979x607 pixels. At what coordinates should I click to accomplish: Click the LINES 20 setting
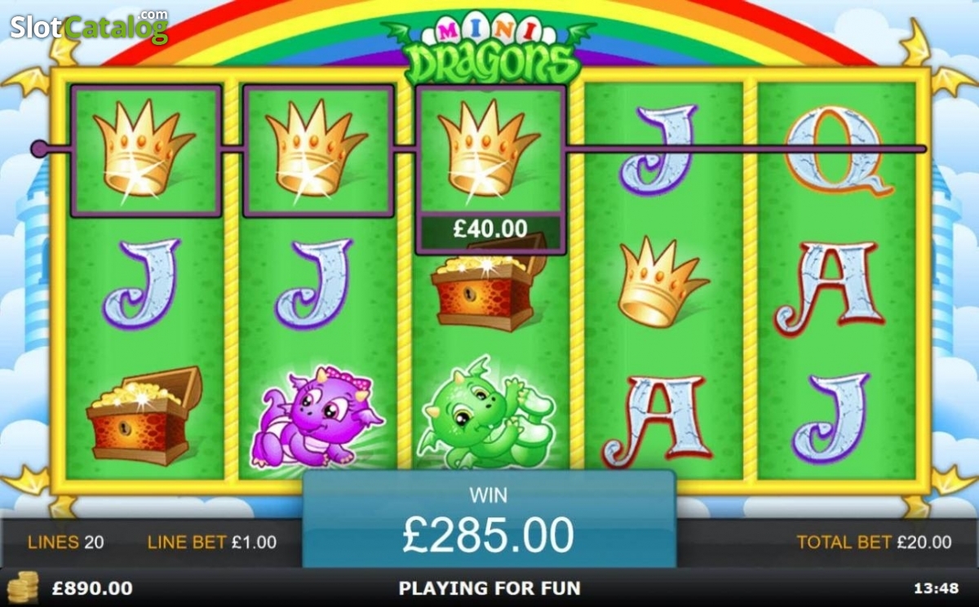66,542
